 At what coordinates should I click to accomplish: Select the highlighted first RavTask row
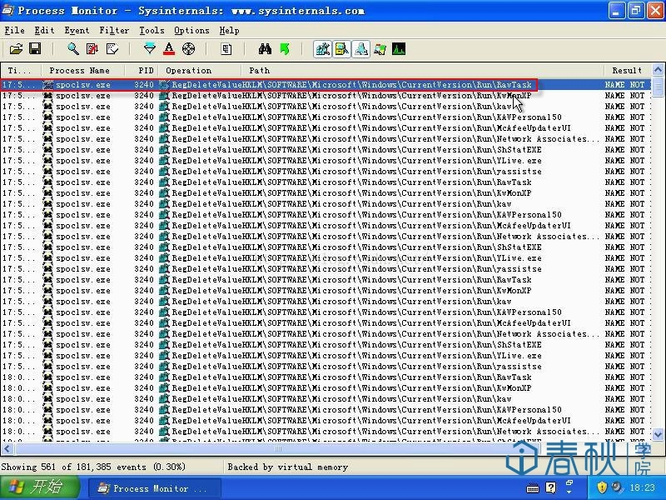pos(326,85)
